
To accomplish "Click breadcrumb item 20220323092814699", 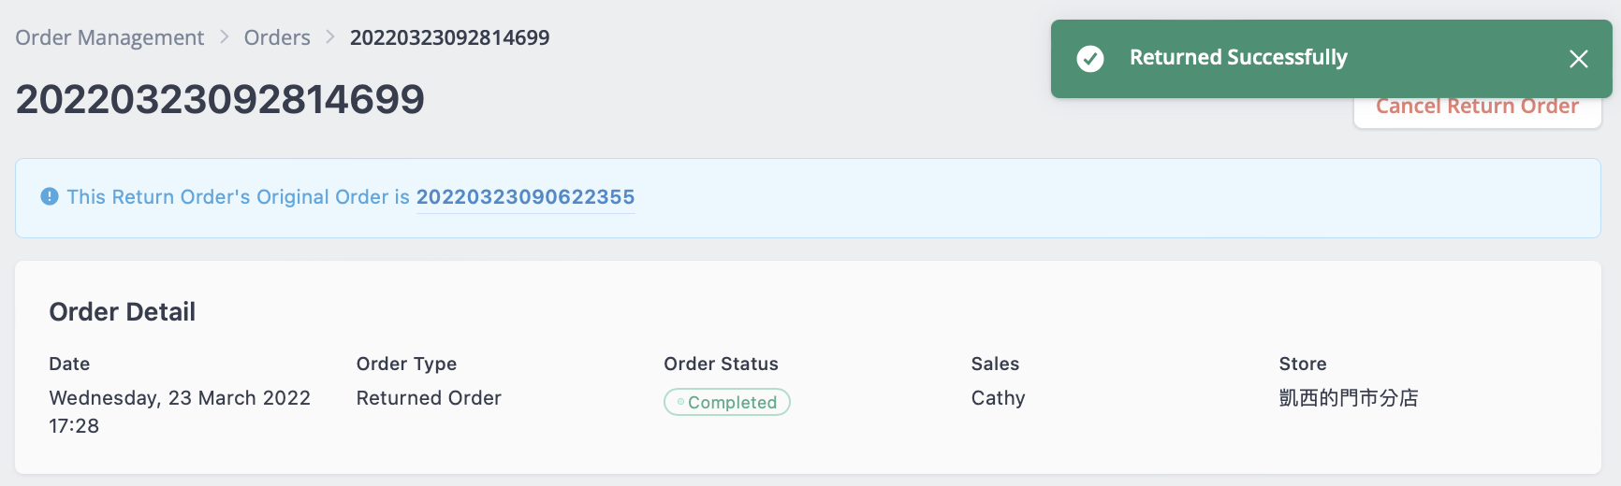I will click(x=449, y=37).
